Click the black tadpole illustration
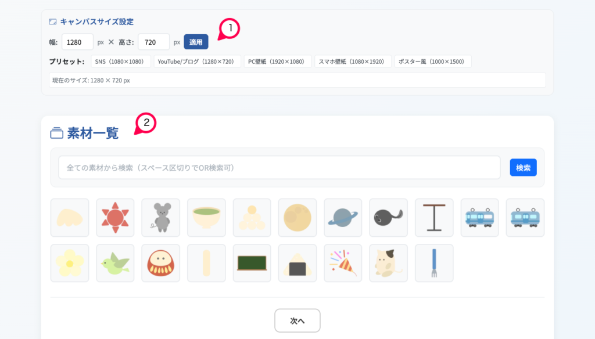Viewport: 595px width, 339px height. (x=388, y=218)
